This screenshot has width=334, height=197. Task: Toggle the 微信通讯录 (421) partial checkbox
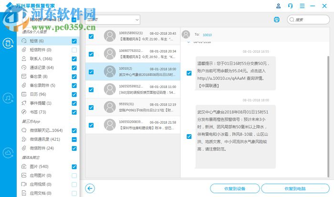(x=74, y=139)
